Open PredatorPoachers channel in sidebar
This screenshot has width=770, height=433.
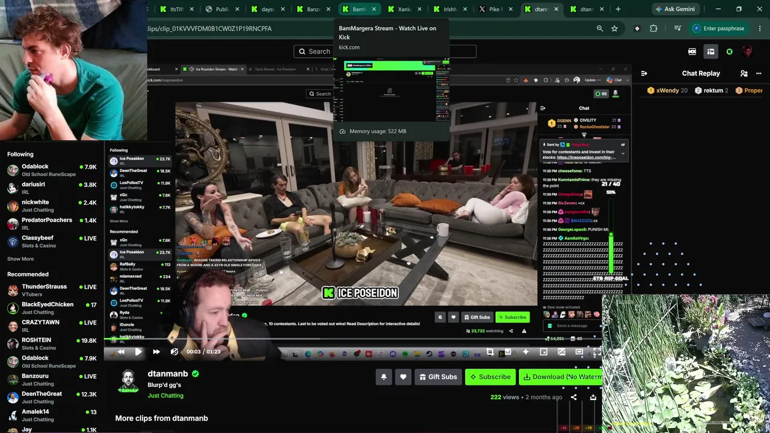click(52, 224)
